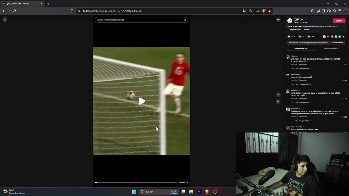Image resolution: width=349 pixels, height=196 pixels.
Task: Close the TikTok video viewer
Action: tap(5, 20)
